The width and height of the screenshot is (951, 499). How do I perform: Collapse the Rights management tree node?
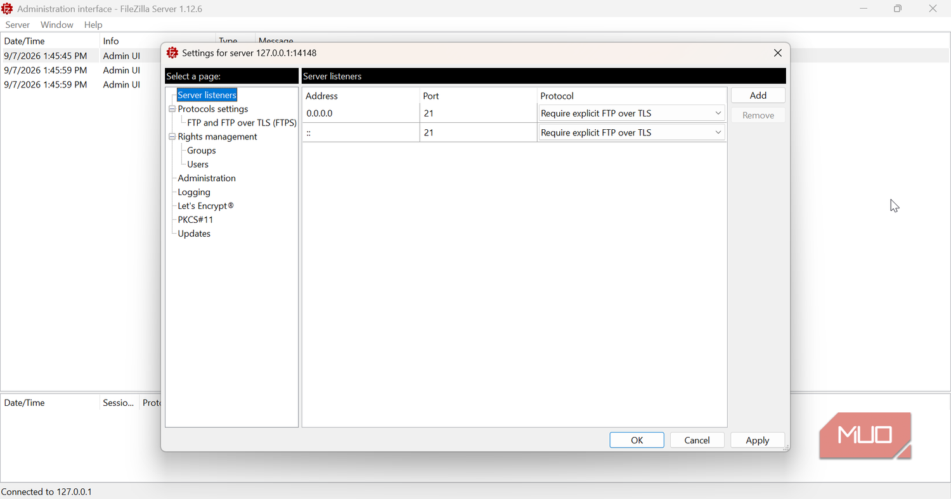coord(172,137)
